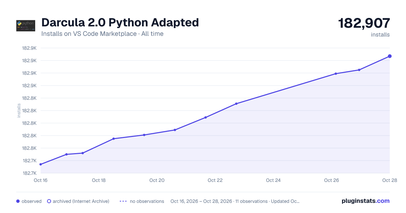Click the bottom '182.7K' y-axis label

pyautogui.click(x=29, y=173)
